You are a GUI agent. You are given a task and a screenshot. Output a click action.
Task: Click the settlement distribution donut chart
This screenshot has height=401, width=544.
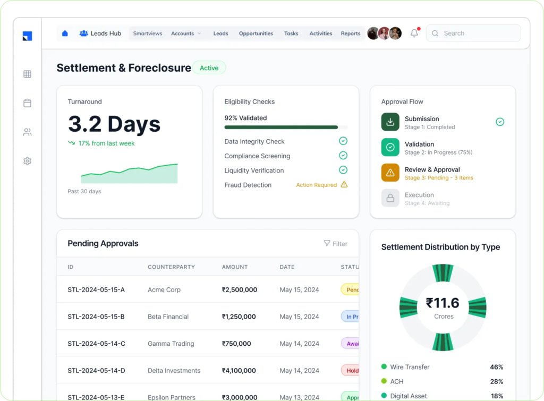coord(443,308)
